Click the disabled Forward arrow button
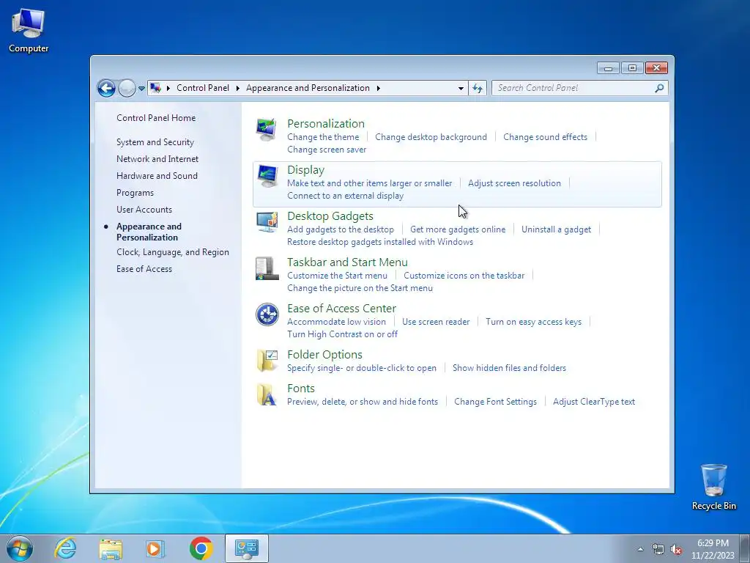Screen dimensions: 750x563 127,88
